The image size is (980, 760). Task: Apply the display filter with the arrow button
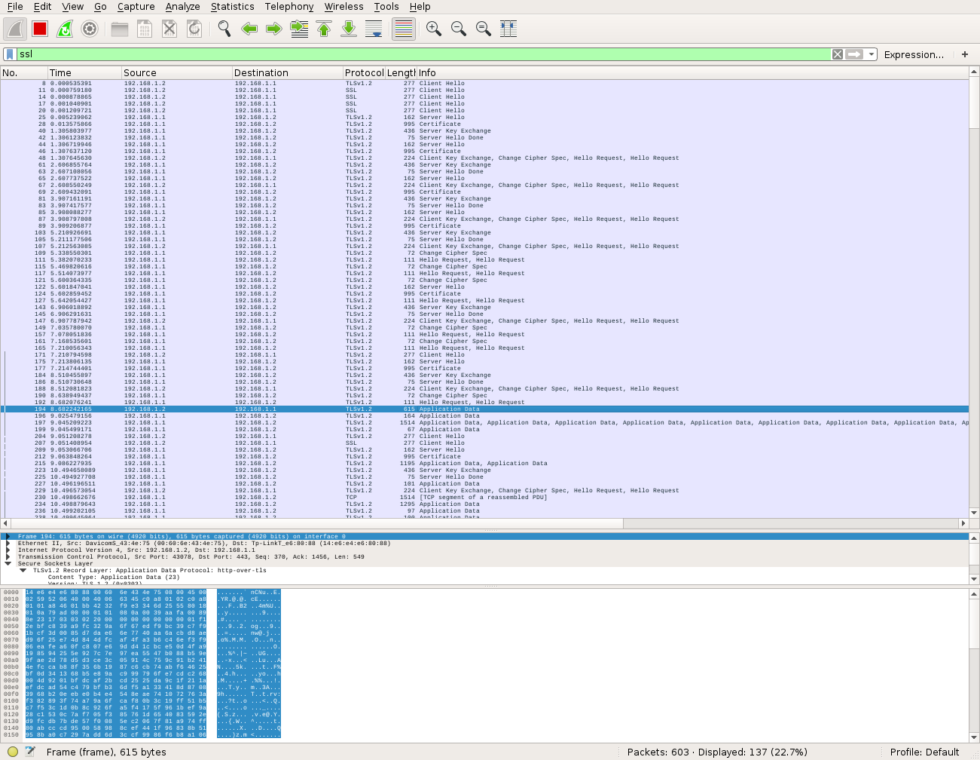pyautogui.click(x=854, y=54)
